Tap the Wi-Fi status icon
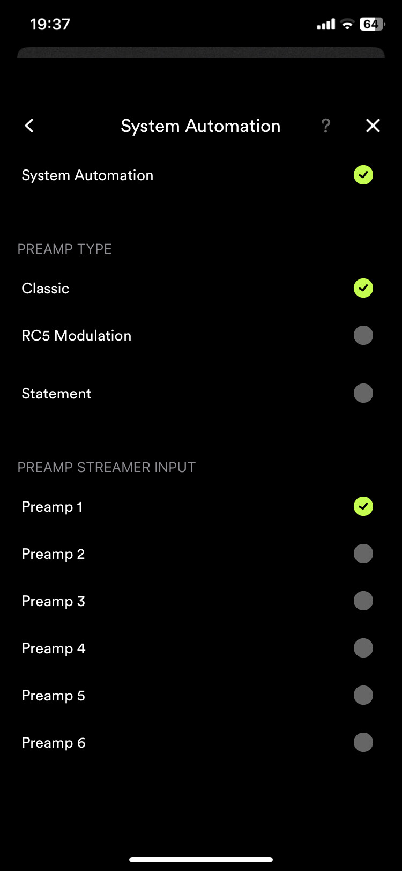 347,24
